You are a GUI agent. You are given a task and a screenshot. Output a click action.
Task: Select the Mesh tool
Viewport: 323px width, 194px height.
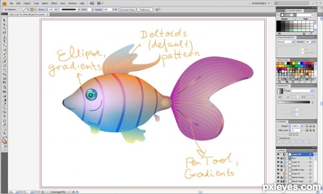tap(4, 96)
